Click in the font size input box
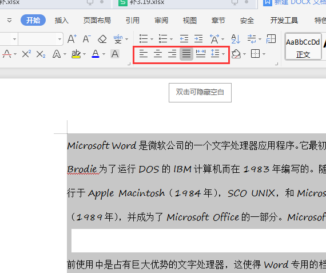This screenshot has height=273, width=326. coord(37,39)
